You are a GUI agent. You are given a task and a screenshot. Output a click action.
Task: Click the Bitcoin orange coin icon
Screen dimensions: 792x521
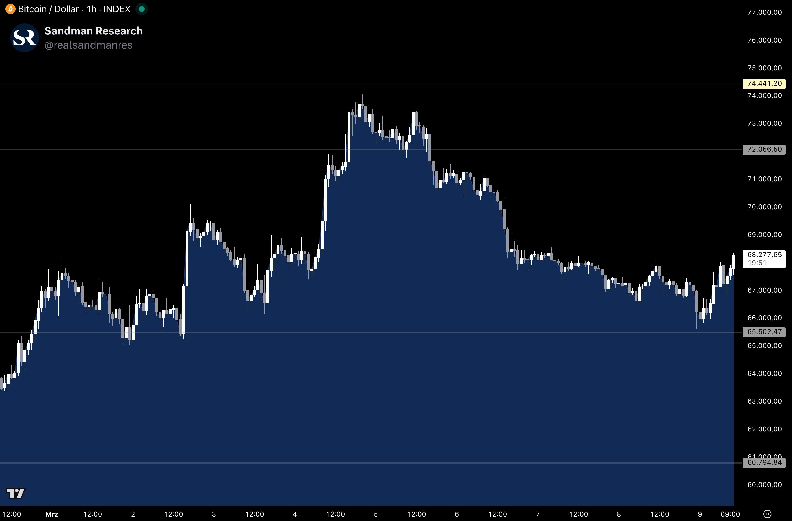point(10,9)
